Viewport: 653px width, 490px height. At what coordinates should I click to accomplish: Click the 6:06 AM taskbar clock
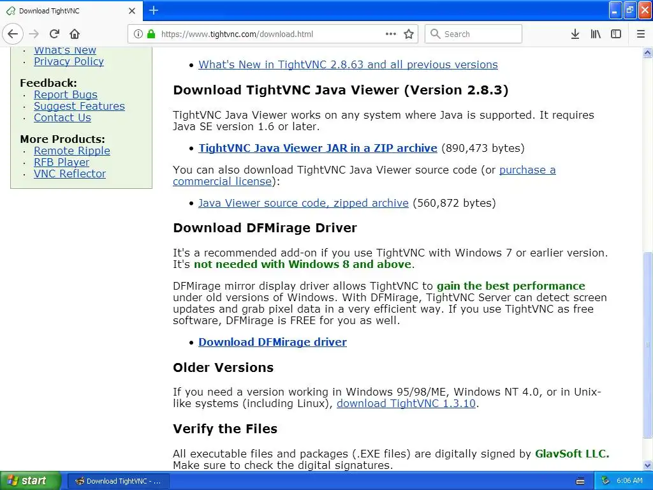point(629,480)
